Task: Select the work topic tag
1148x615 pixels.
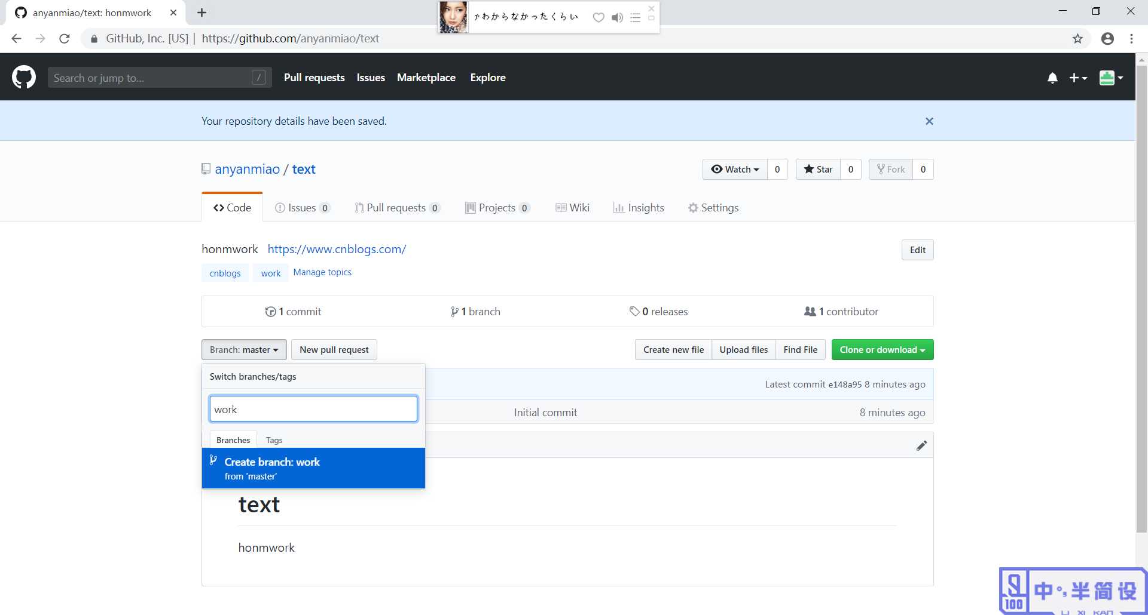Action: pyautogui.click(x=271, y=273)
